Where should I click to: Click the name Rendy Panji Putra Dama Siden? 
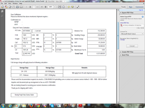[24, 95]
